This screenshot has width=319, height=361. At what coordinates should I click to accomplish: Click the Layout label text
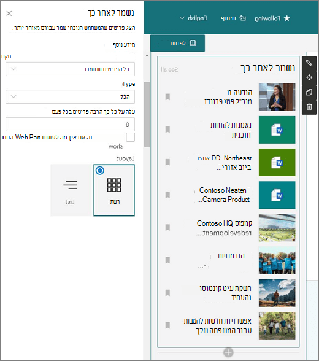click(x=126, y=158)
